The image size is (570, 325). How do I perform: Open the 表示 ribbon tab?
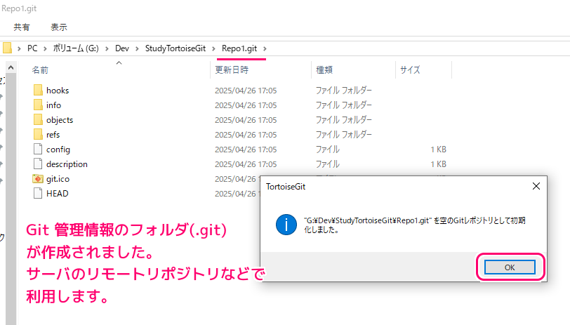tap(59, 27)
